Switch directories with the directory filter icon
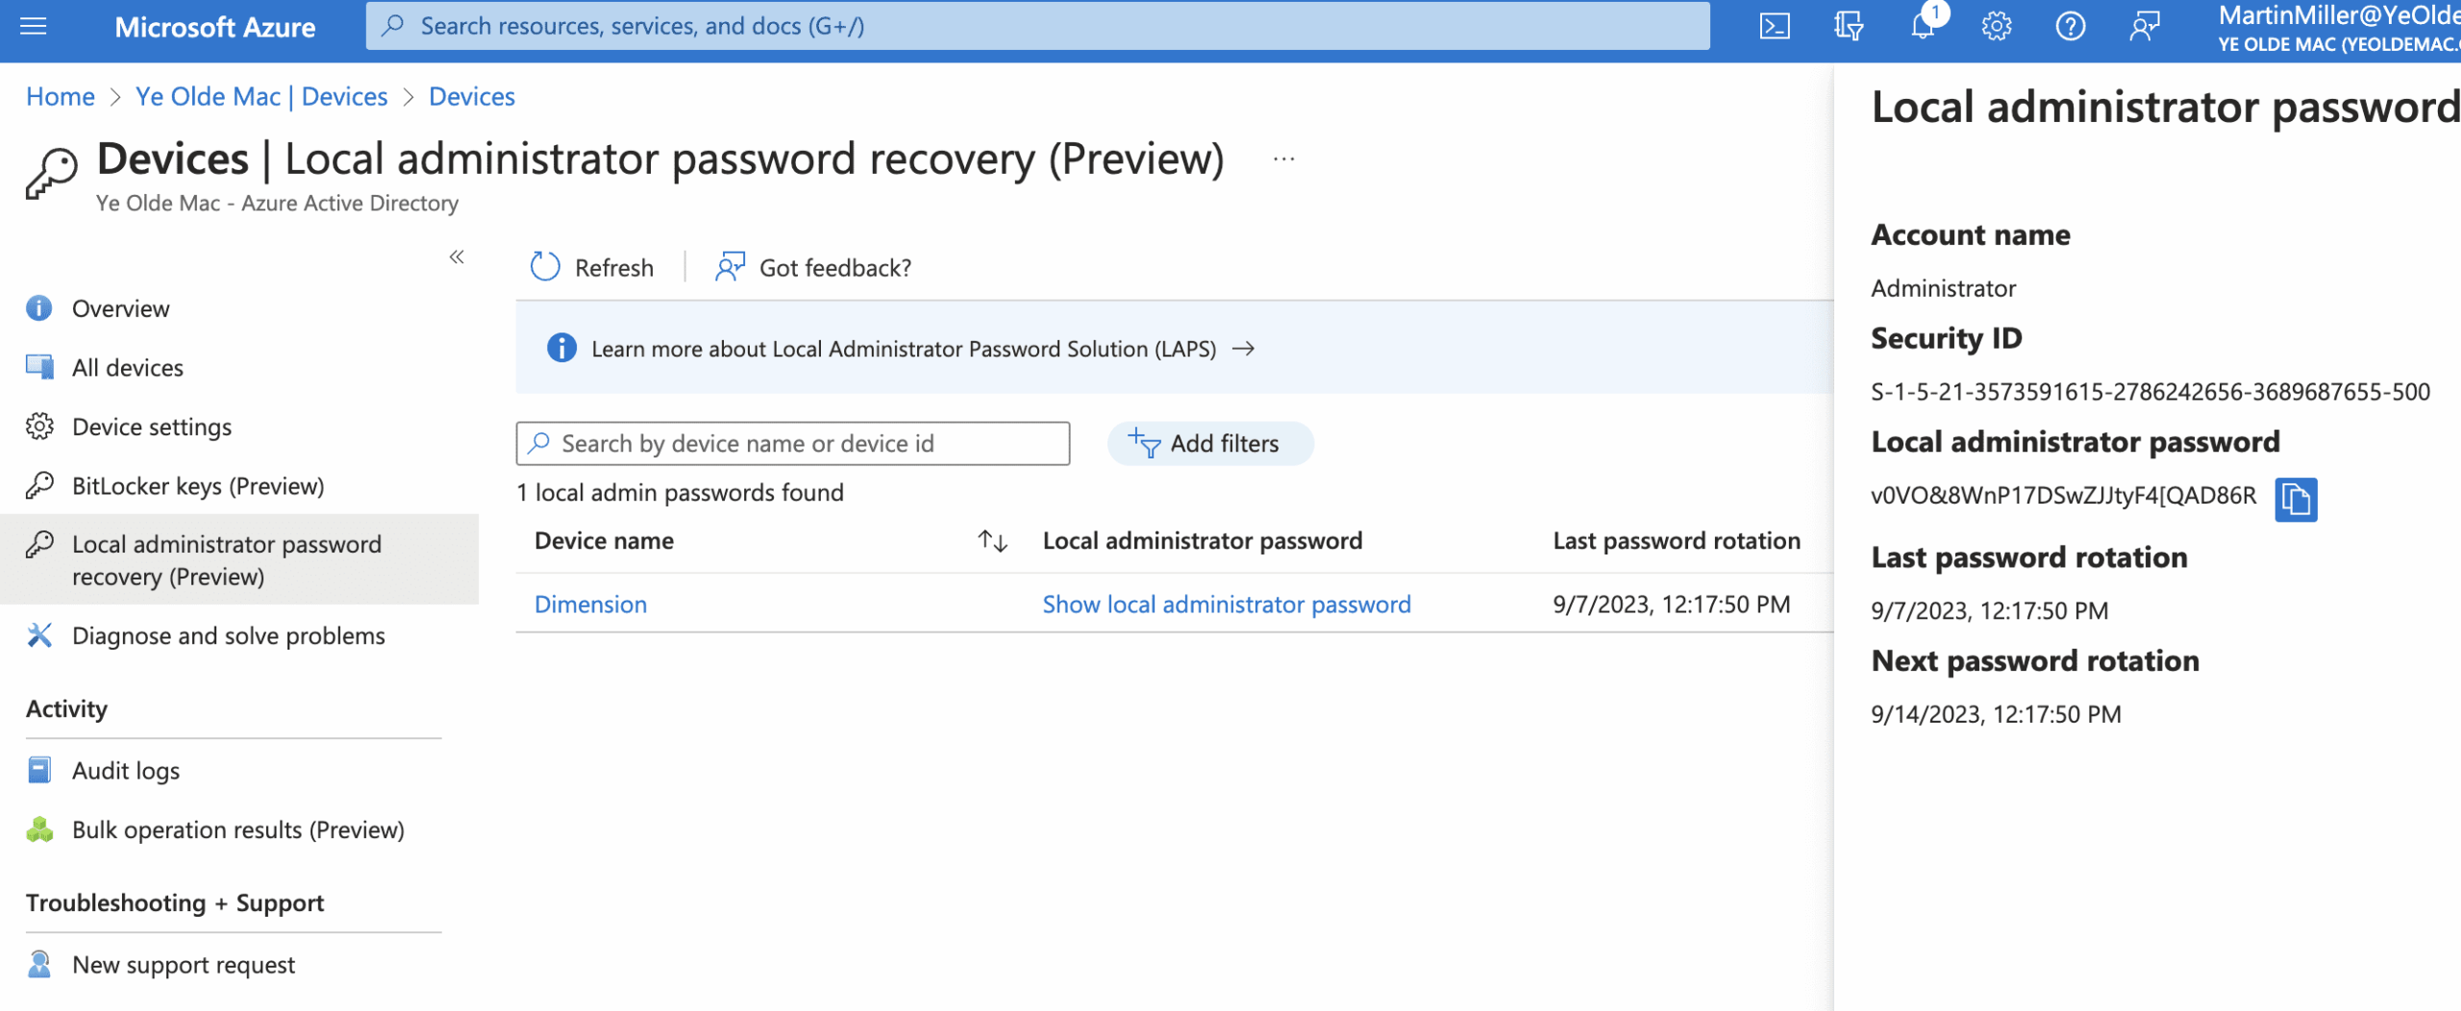 point(1850,26)
